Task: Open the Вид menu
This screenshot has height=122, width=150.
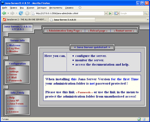Action: [22, 8]
